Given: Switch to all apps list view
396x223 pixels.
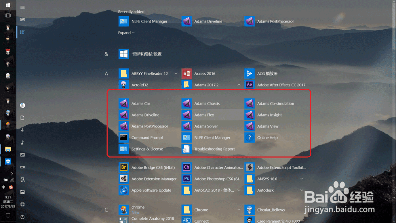Looking at the screenshot, I should pos(23,32).
